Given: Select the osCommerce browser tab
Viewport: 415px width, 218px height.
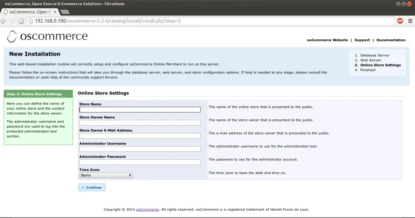Looking at the screenshot, I should [30, 12].
